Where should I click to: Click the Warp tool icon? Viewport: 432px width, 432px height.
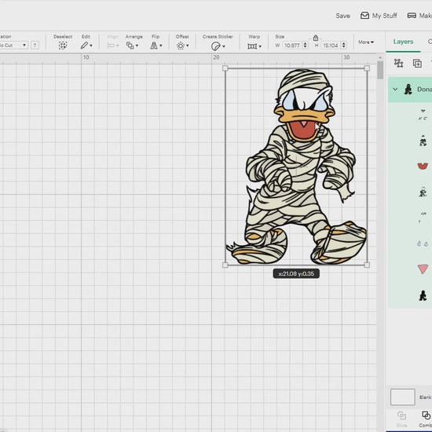252,46
